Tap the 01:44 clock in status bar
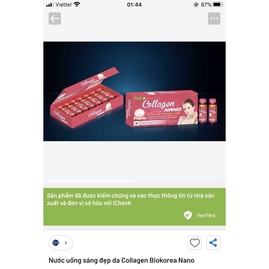 coord(134,5)
